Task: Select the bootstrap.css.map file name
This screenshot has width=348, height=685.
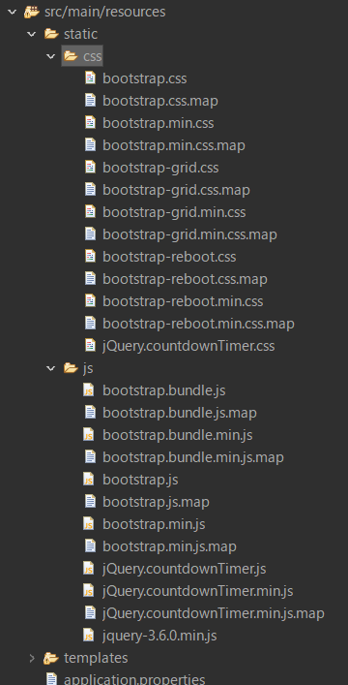Action: coord(160,101)
